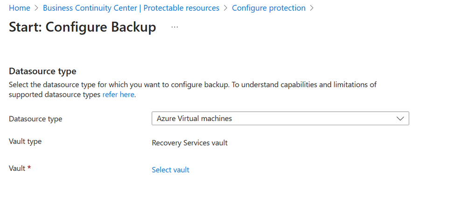466x215 pixels.
Task: Click the 'Vault type' field label
Action: (x=25, y=141)
